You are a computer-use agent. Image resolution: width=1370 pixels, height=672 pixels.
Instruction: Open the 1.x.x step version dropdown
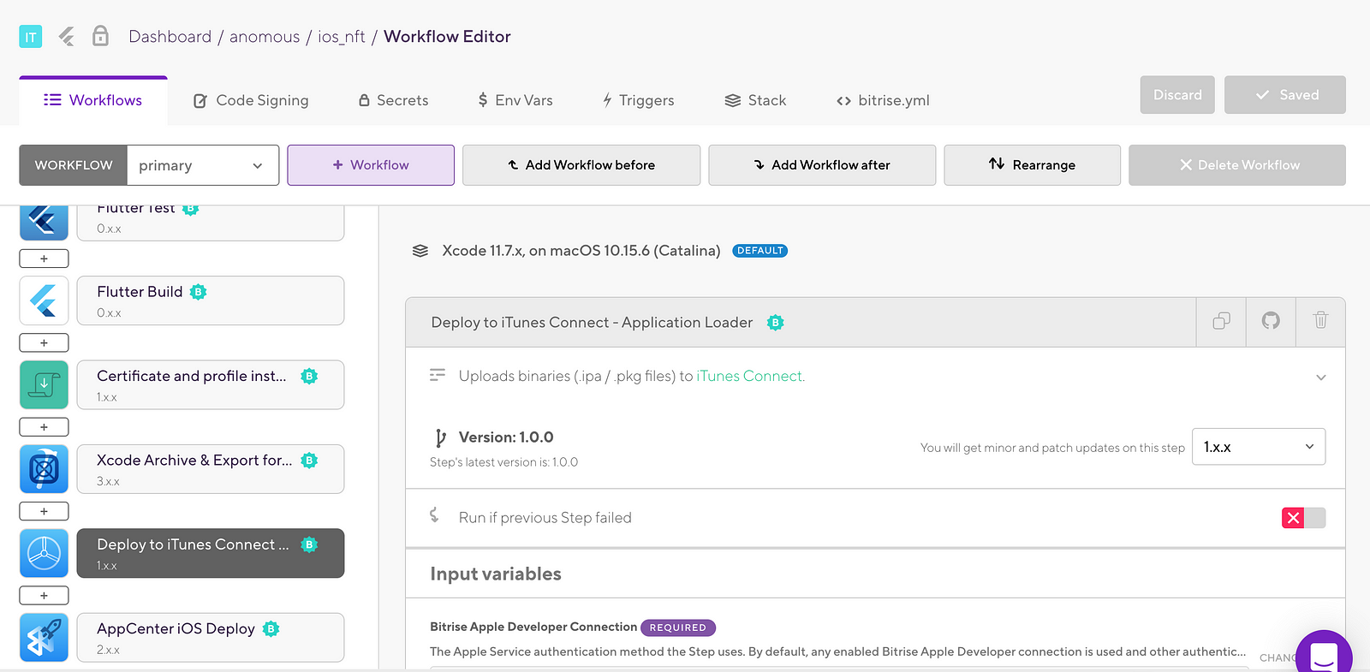point(1259,447)
